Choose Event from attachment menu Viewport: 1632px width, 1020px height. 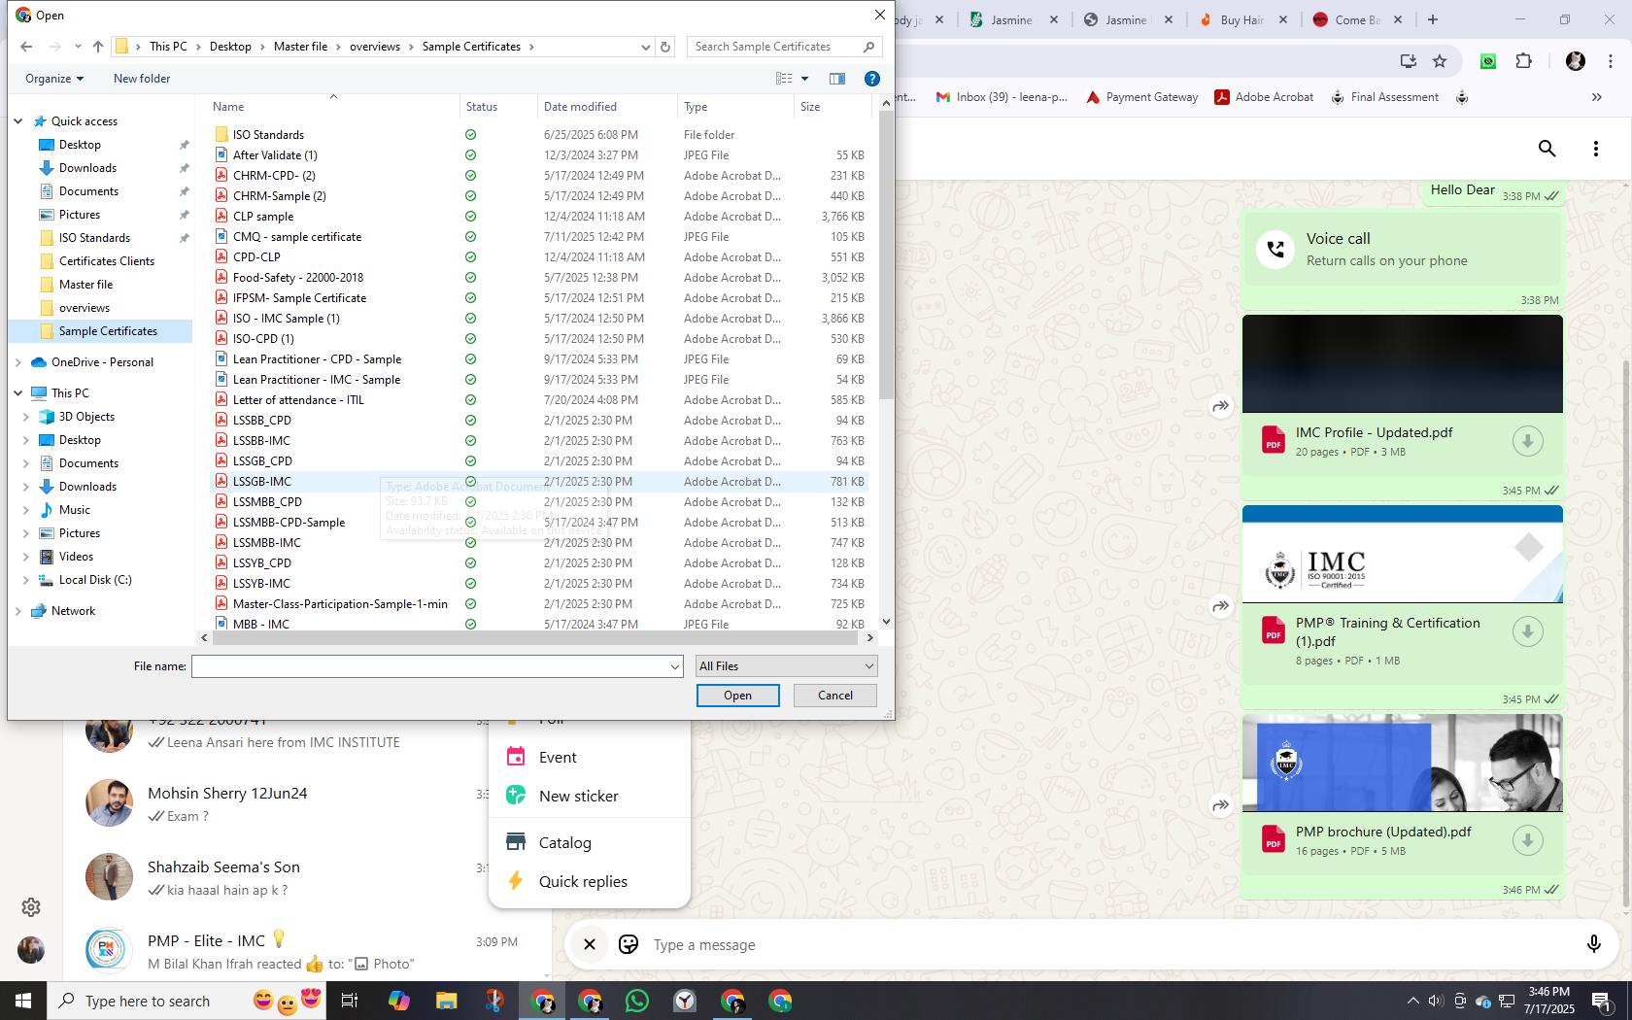(589, 758)
